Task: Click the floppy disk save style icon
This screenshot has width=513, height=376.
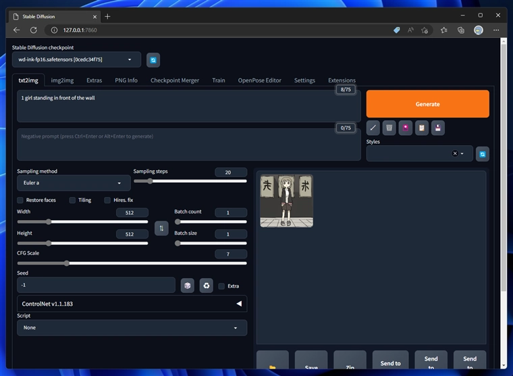Action: click(x=438, y=128)
